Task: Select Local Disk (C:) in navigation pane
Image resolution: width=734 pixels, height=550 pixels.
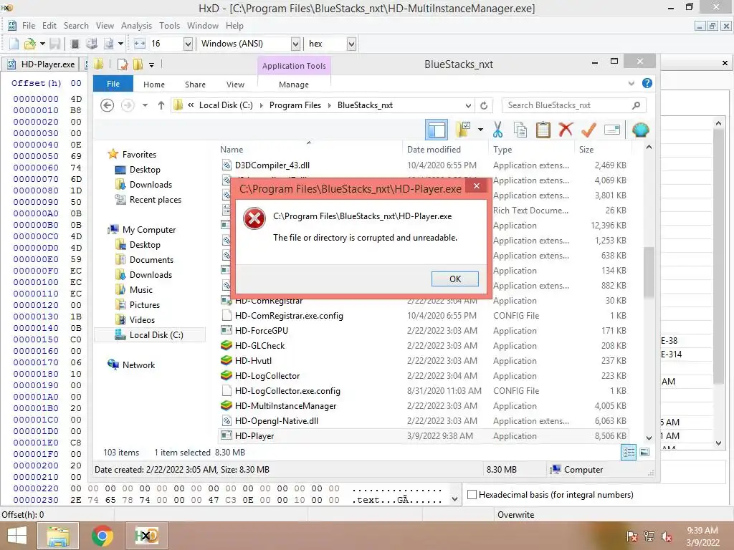Action: coord(150,335)
